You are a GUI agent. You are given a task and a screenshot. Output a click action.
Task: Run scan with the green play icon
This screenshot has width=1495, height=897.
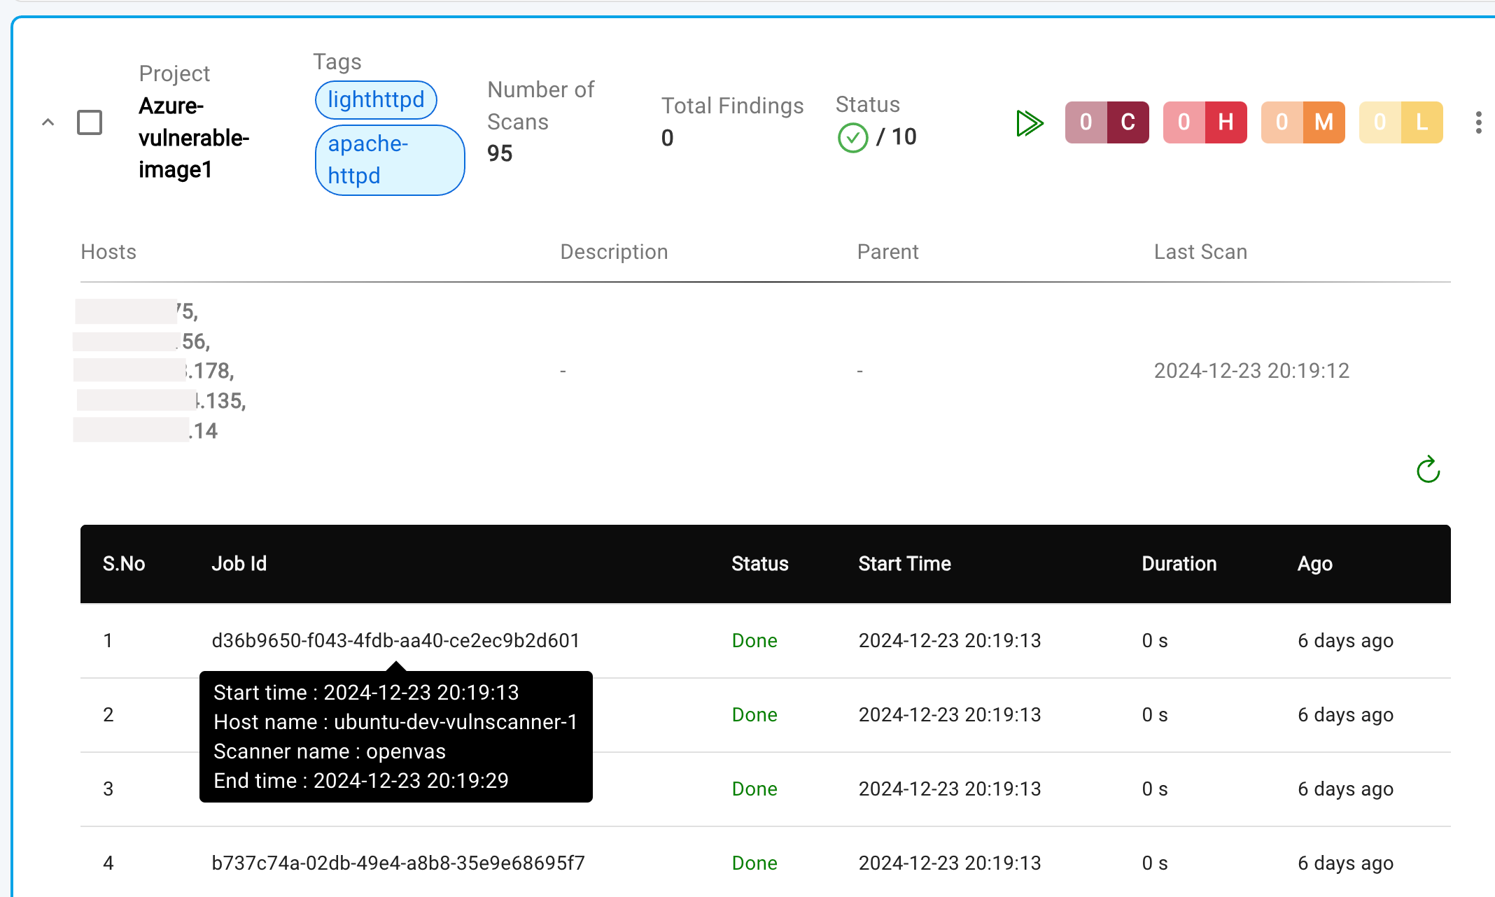1030,123
